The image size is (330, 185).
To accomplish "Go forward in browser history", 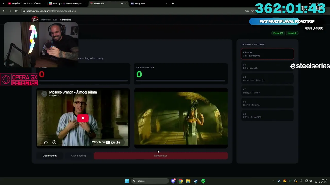I will (x=10, y=11).
